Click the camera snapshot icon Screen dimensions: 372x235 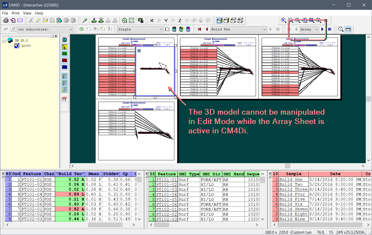pyautogui.click(x=141, y=20)
